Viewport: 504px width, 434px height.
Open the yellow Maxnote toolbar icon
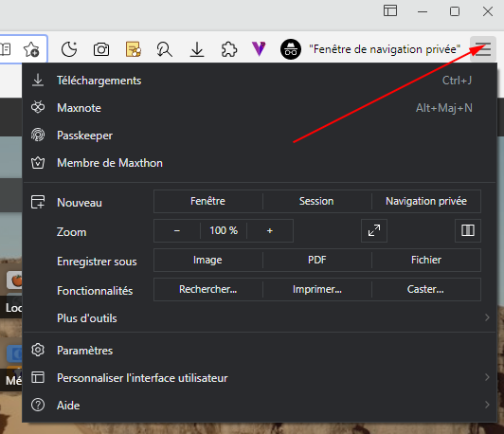tap(133, 49)
